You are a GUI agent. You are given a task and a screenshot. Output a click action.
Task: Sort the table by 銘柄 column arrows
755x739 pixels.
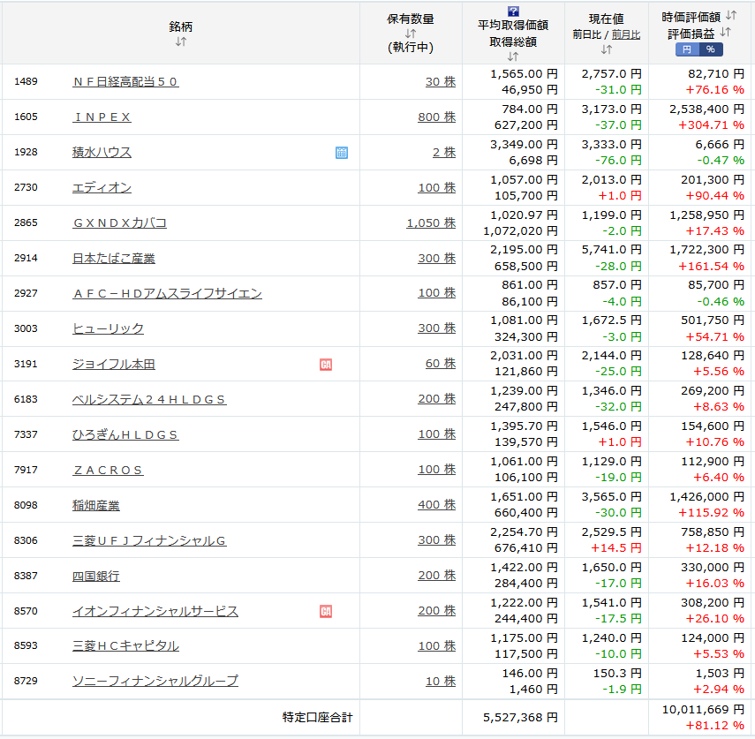coord(180,41)
